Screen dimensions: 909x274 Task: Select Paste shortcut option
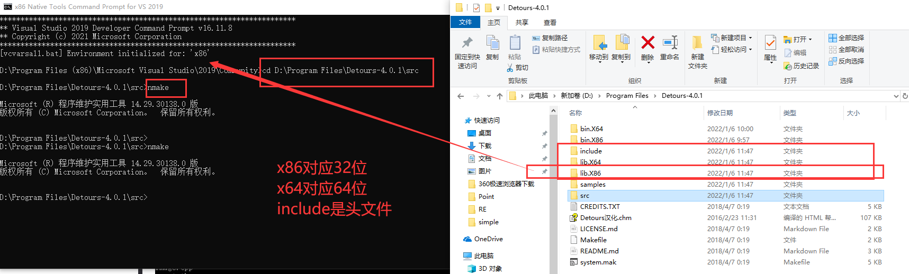(x=556, y=50)
